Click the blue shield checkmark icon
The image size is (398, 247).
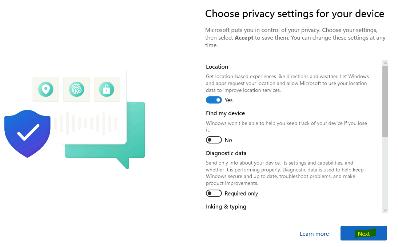click(x=27, y=134)
